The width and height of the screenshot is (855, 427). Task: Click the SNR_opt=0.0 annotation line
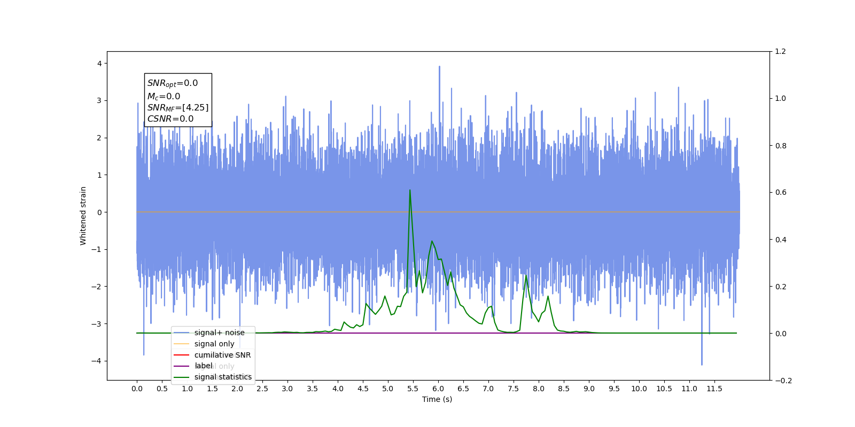(x=173, y=83)
